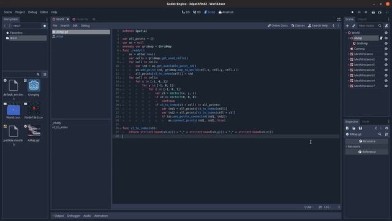392x221 pixels.
Task: Expand the MeshInstance4 node
Action: point(349,80)
